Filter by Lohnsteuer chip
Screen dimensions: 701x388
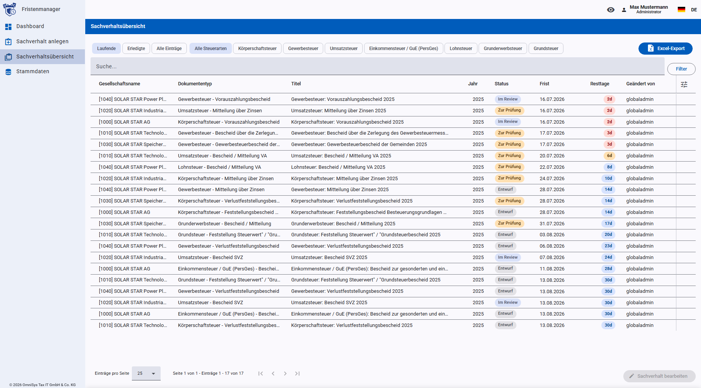point(461,49)
